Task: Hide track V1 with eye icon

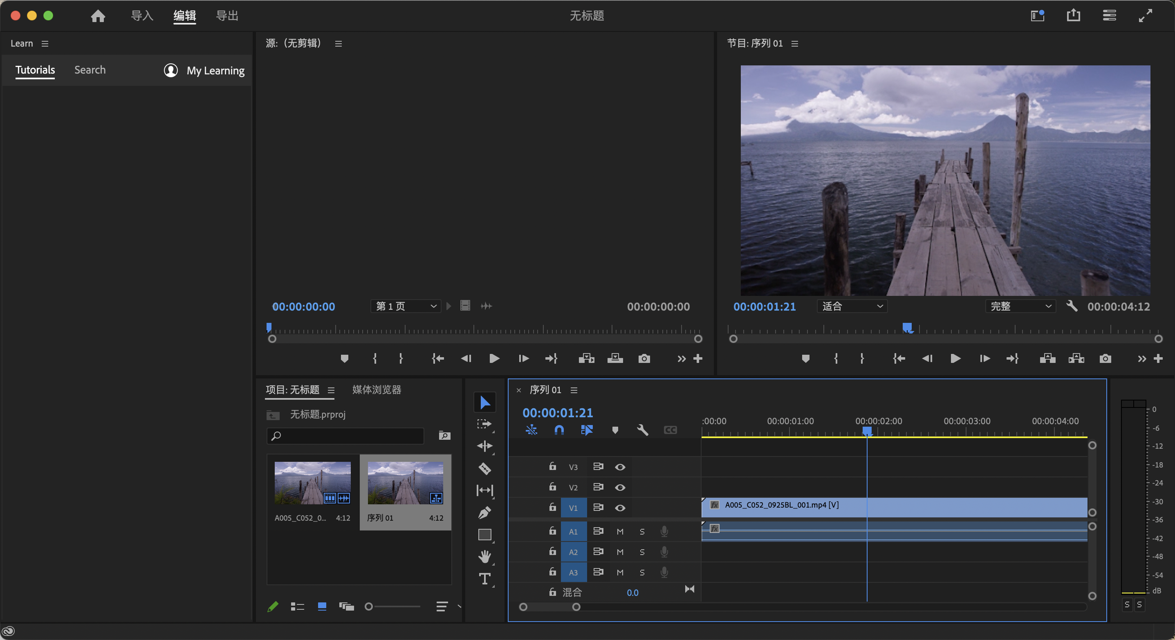Action: pos(620,508)
